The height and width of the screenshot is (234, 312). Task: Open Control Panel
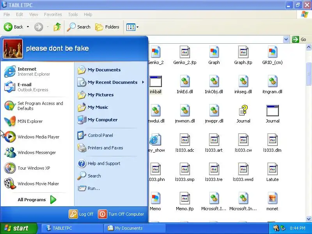[95, 135]
